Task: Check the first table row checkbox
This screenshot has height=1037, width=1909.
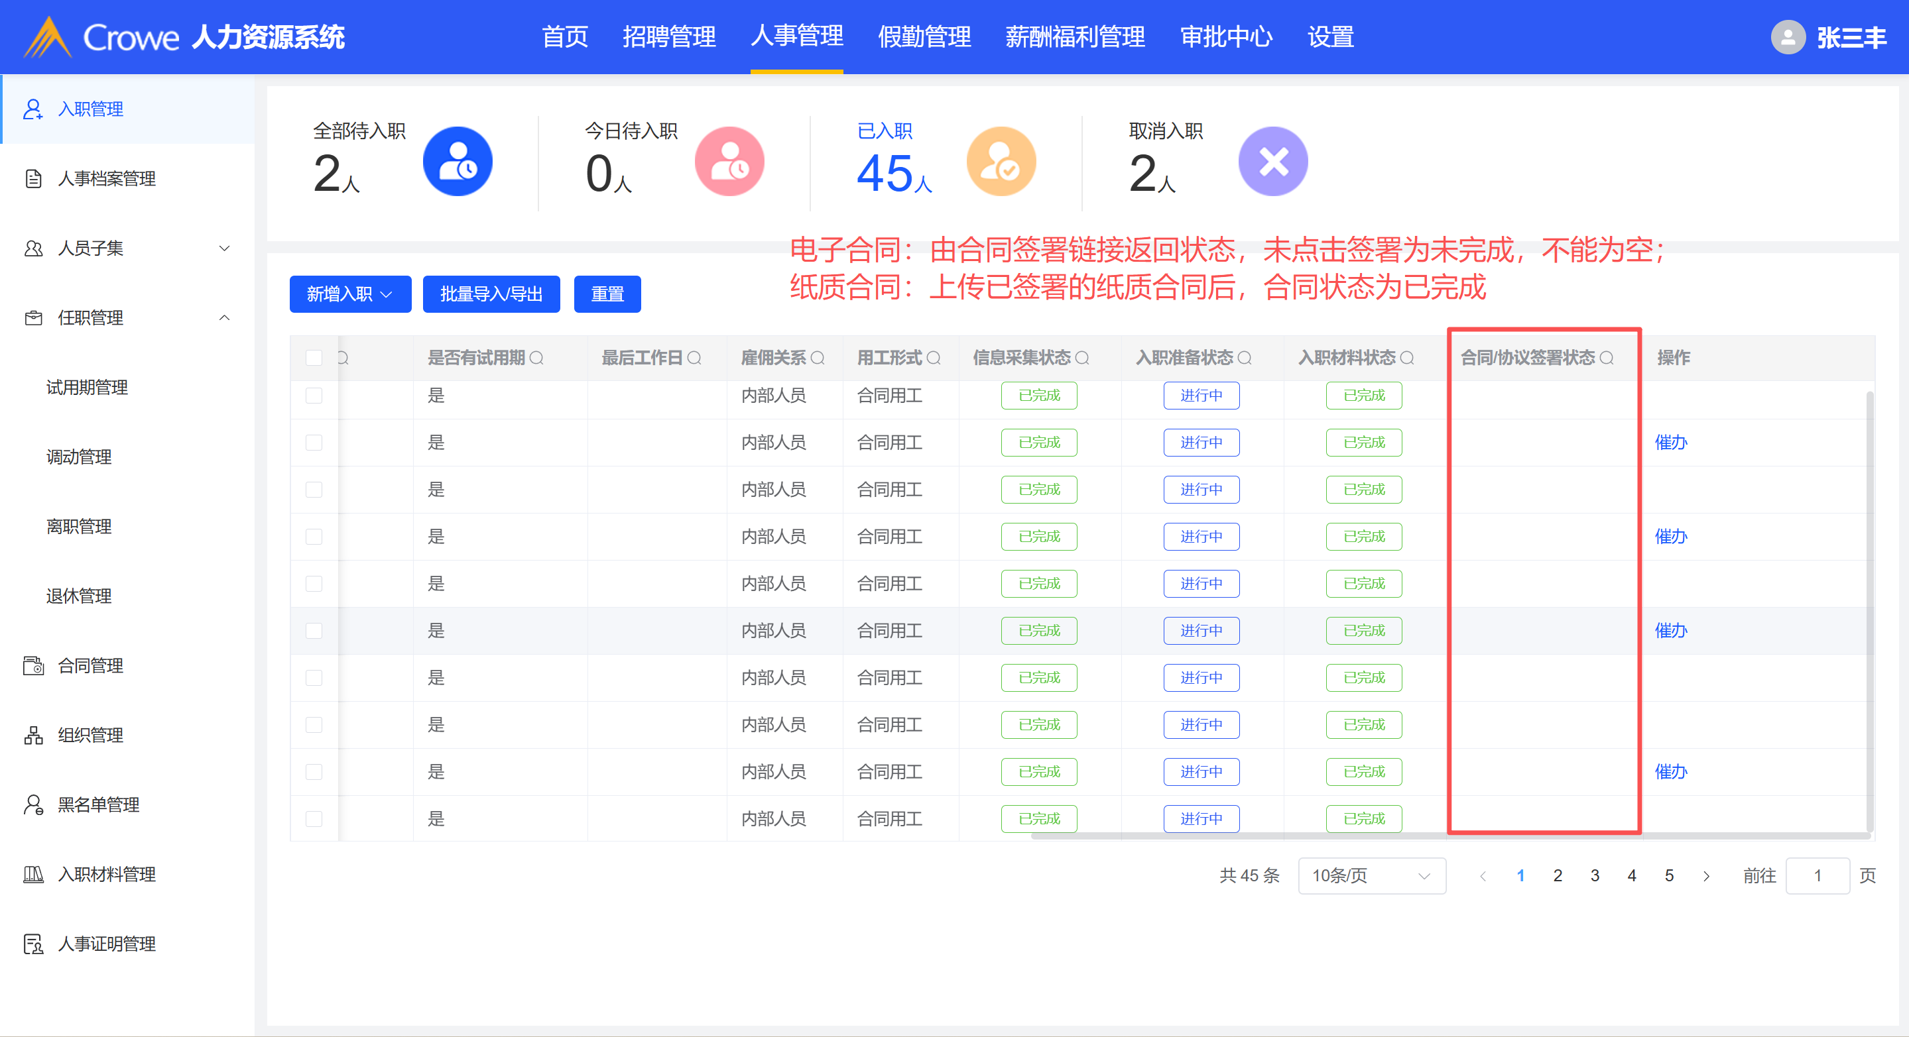Action: [314, 396]
